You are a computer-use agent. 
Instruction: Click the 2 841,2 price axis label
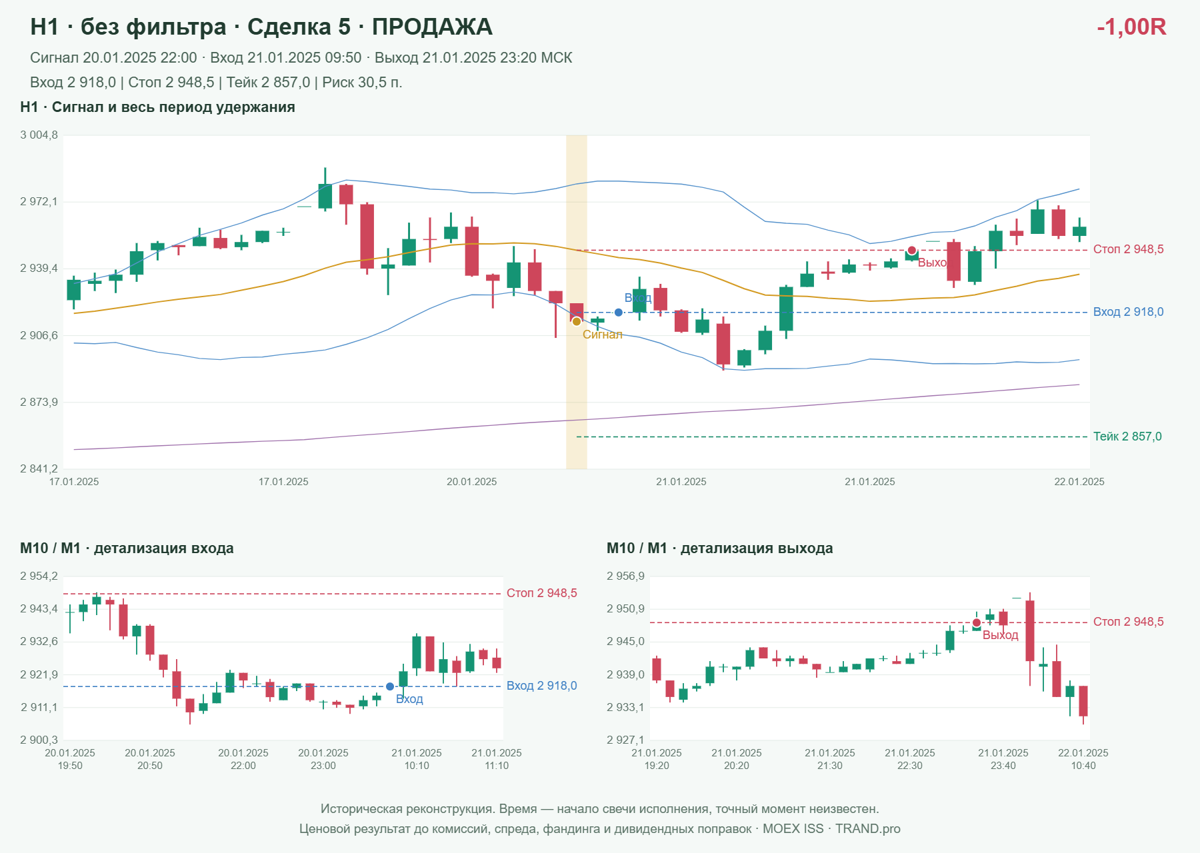click(39, 468)
